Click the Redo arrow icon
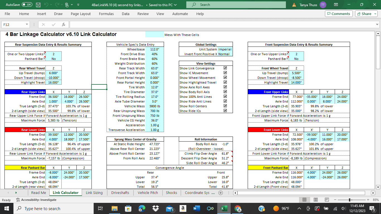381x214 pixels. (x=57, y=5)
